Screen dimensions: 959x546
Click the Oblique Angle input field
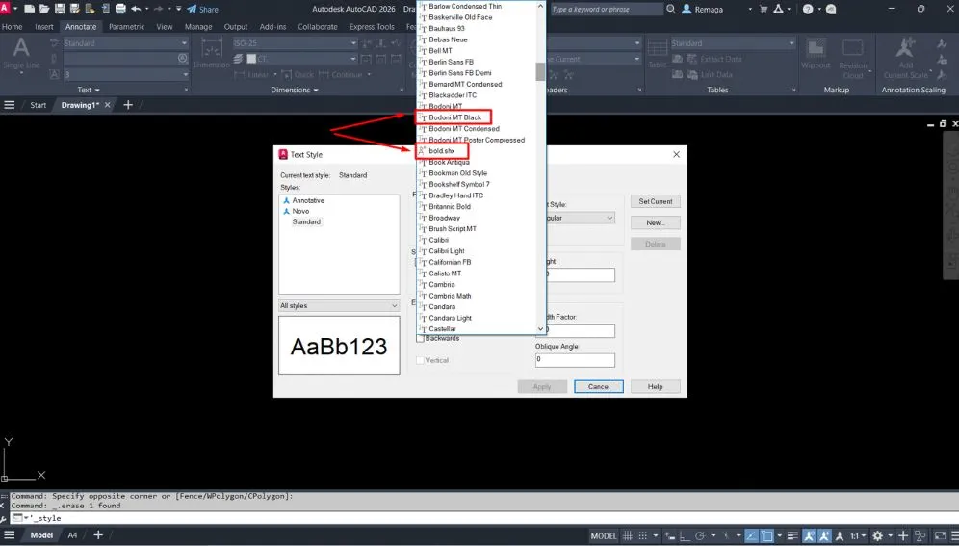pos(575,360)
